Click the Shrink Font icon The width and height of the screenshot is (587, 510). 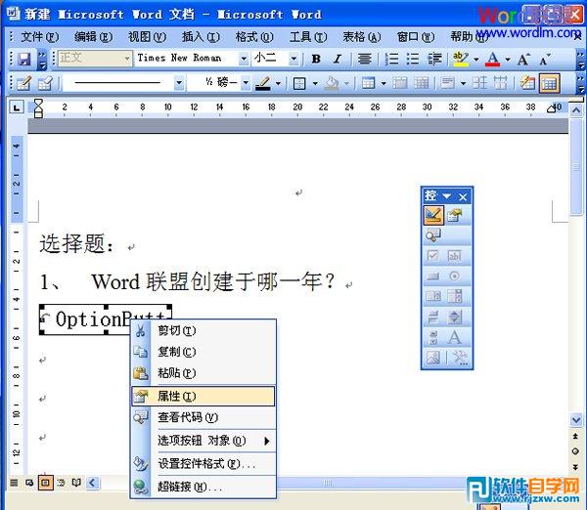[545, 59]
